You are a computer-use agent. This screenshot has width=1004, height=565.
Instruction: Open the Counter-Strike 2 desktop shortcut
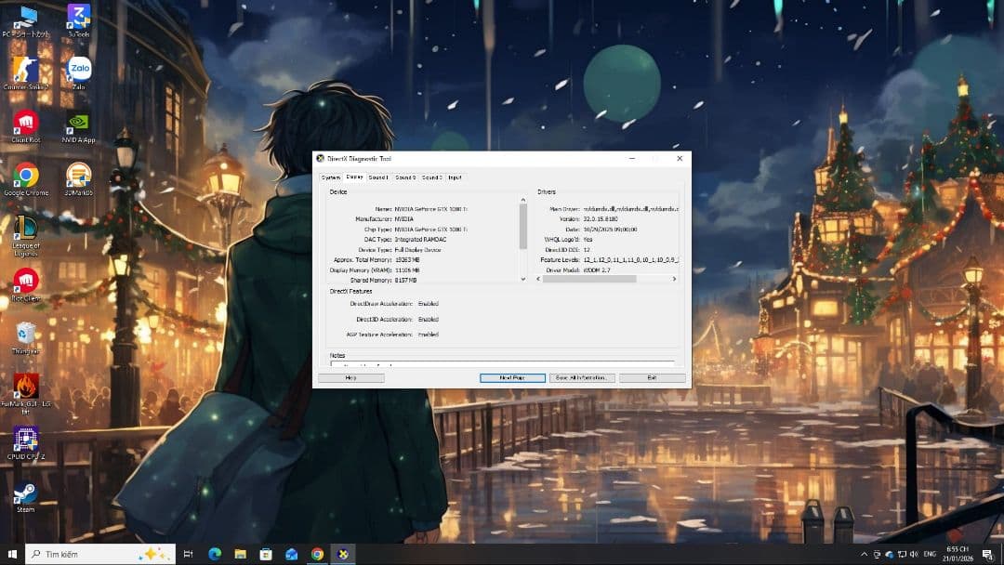[x=25, y=71]
